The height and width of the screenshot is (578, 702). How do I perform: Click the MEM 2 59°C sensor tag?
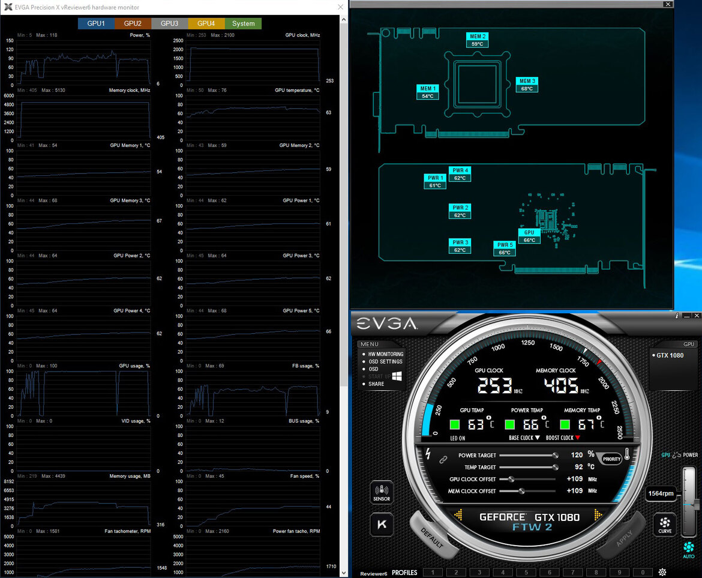pyautogui.click(x=477, y=40)
